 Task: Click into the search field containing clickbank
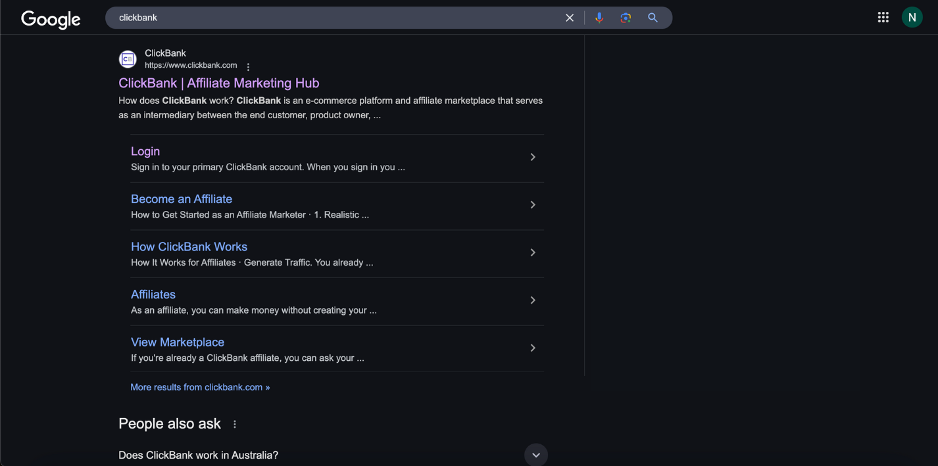pos(335,18)
